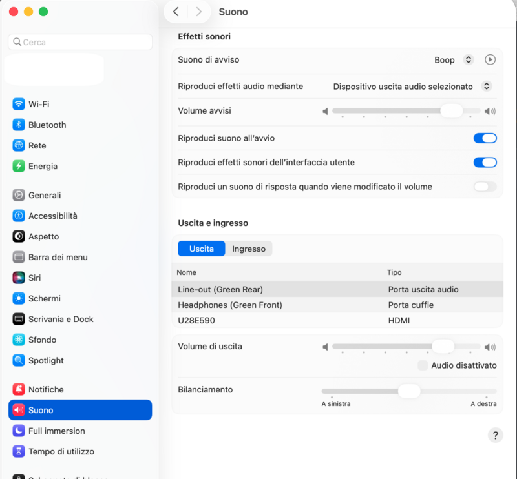The width and height of the screenshot is (517, 479).
Task: Select the Siri icon in the sidebar
Action: click(19, 278)
